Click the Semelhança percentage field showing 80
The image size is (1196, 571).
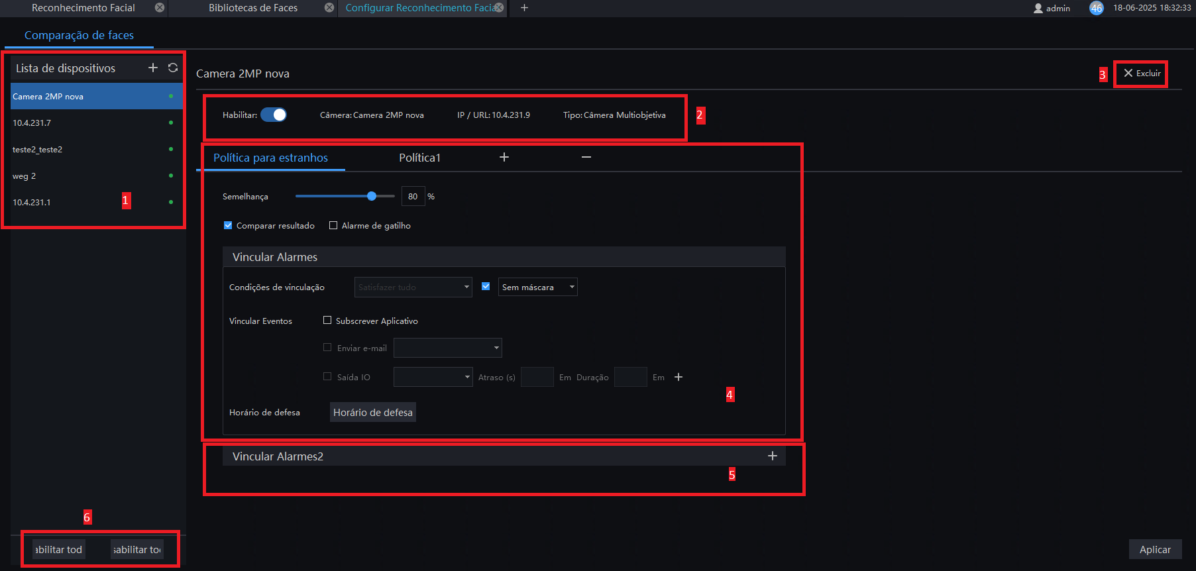413,196
